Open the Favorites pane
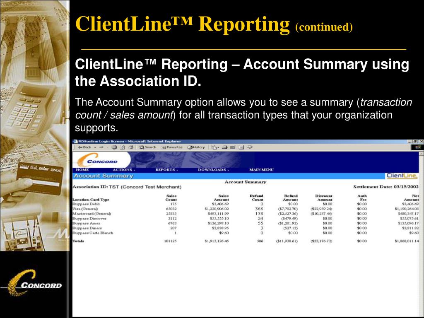424x318 pixels. click(172, 147)
